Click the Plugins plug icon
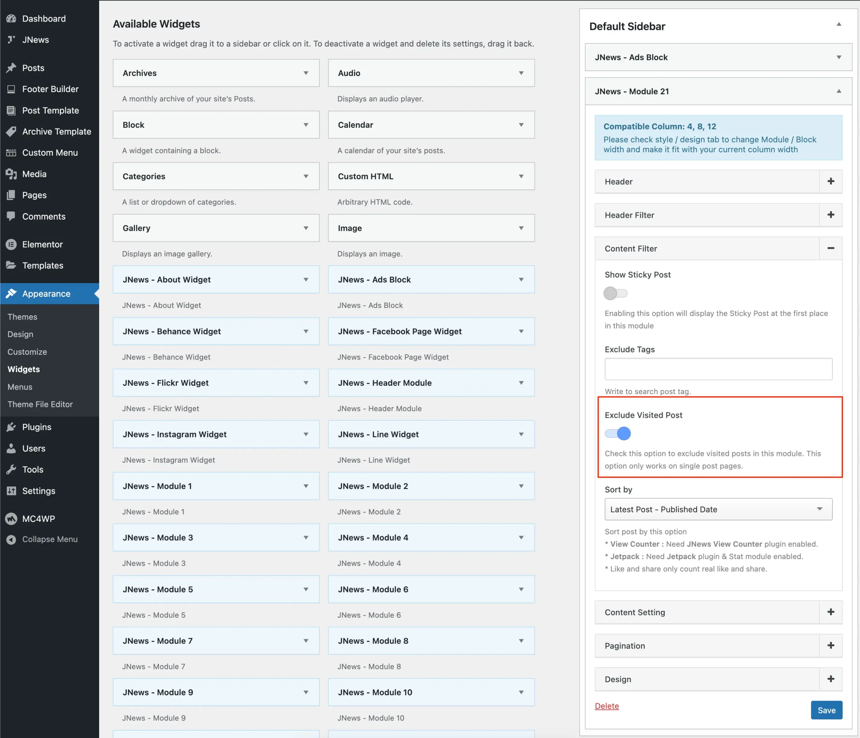This screenshot has height=738, width=860. [x=11, y=427]
